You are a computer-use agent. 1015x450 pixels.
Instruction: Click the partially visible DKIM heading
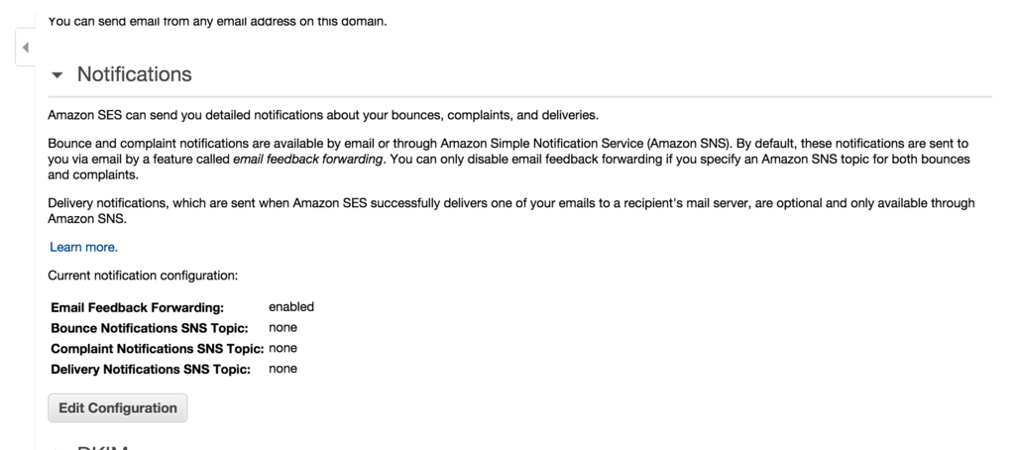[103, 447]
